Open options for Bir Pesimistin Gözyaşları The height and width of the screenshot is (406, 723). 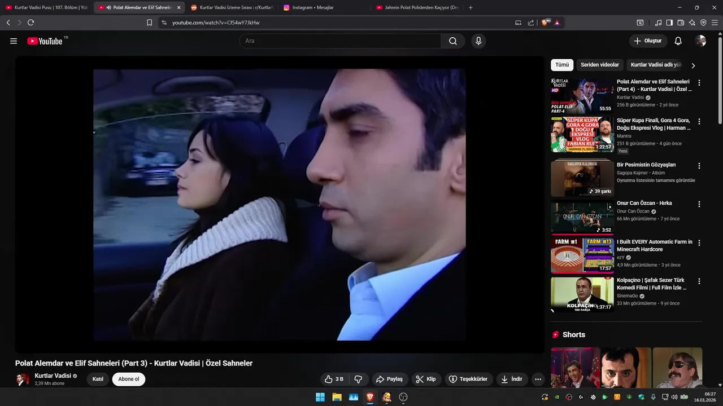click(699, 166)
